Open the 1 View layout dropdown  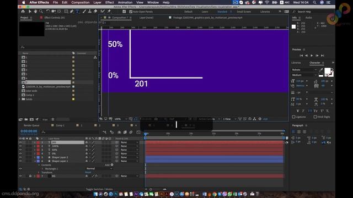229,119
